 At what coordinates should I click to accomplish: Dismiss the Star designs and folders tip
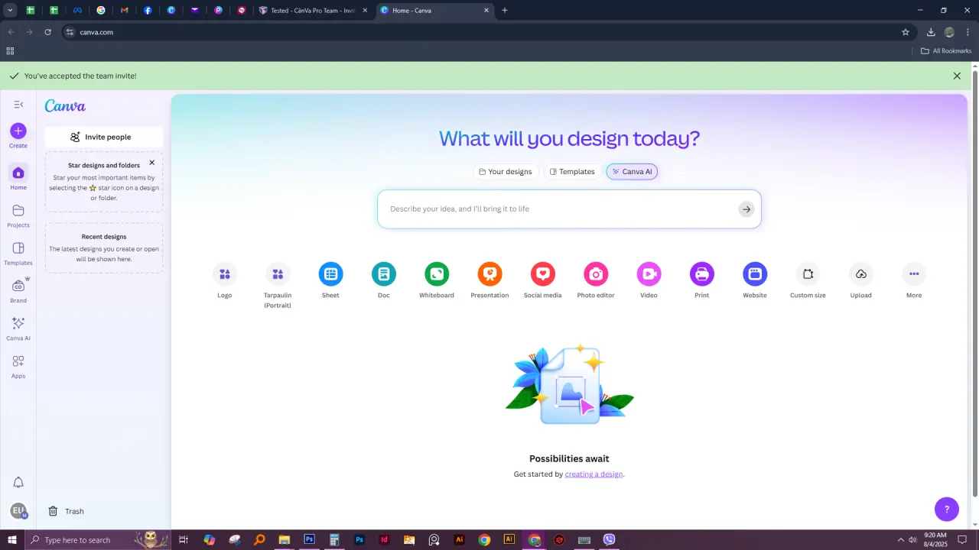(151, 162)
